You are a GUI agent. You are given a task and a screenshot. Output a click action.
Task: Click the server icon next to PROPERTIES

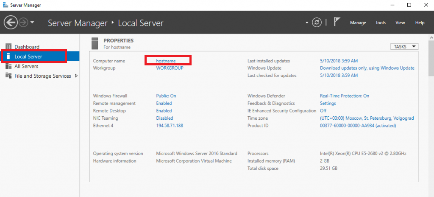[x=95, y=43]
